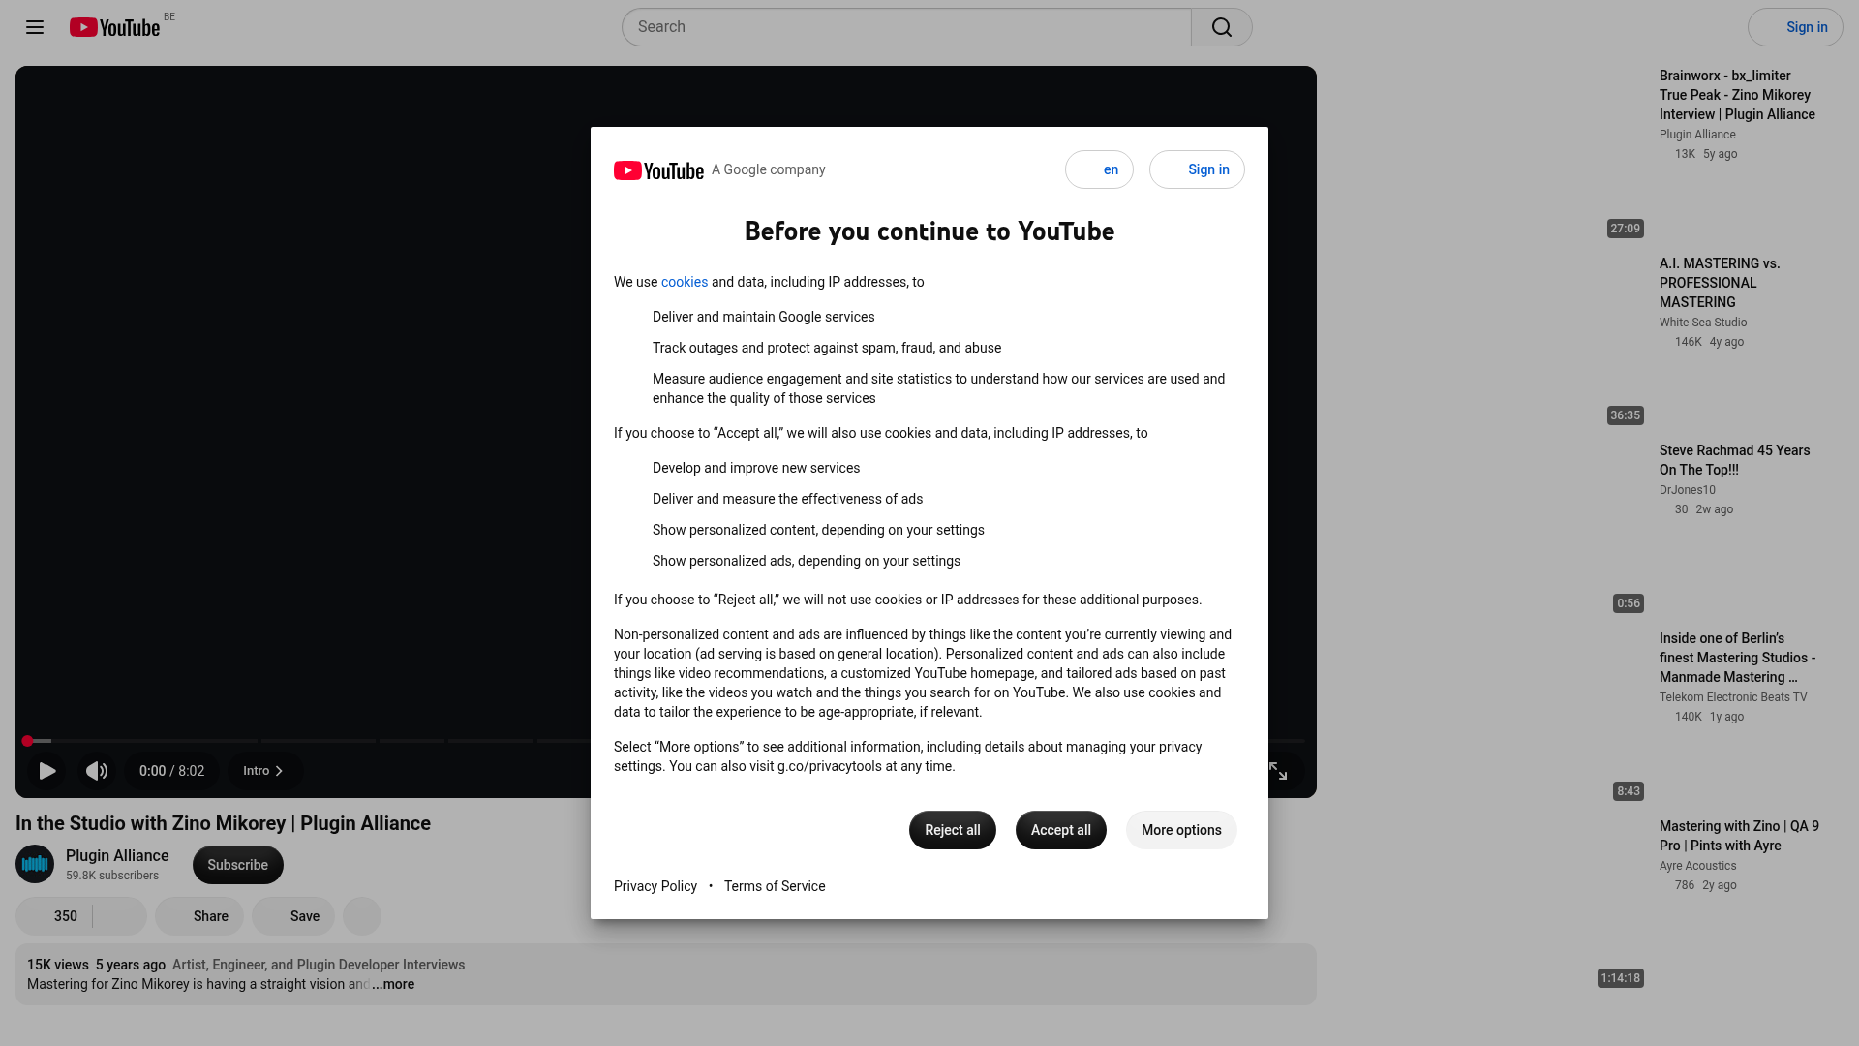Click '59.8K subscribers' text
This screenshot has width=1859, height=1046.
pos(112,876)
